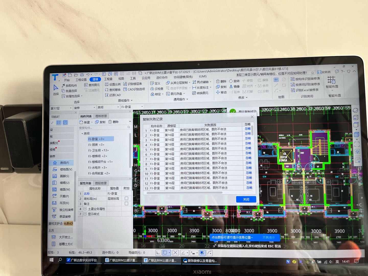Switch to 图层管理 tab
The width and height of the screenshot is (368, 276).
[x=101, y=183]
